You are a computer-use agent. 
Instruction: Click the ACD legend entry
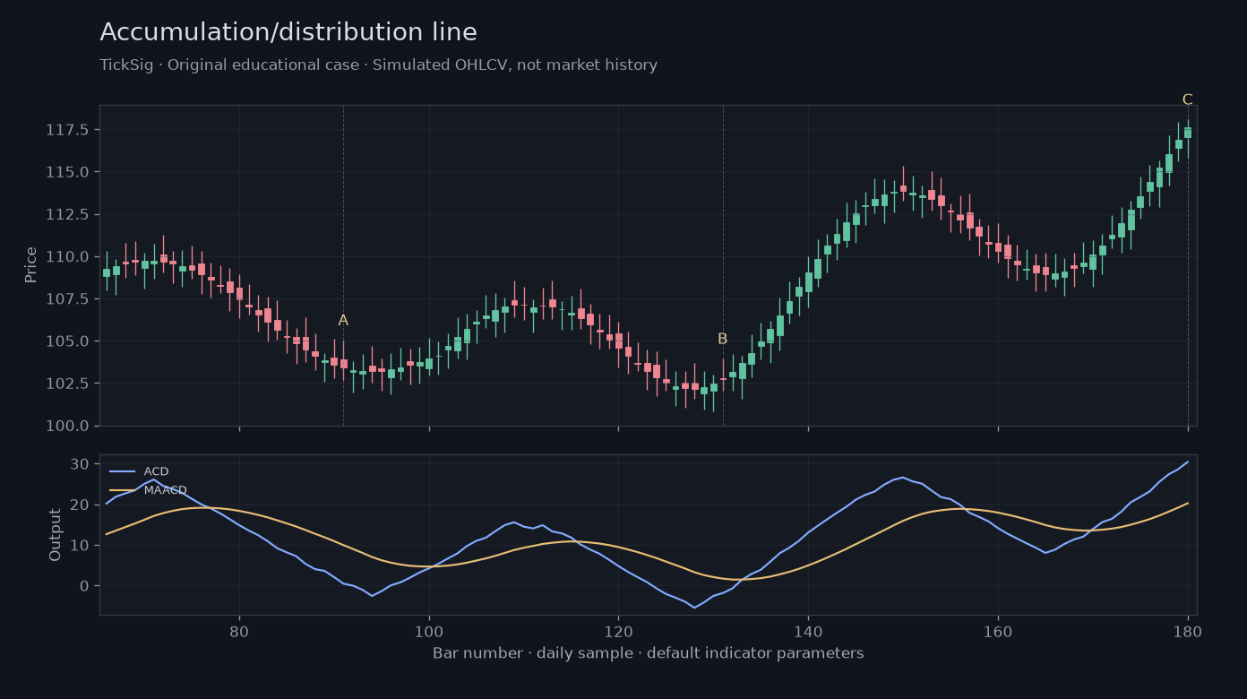(139, 471)
